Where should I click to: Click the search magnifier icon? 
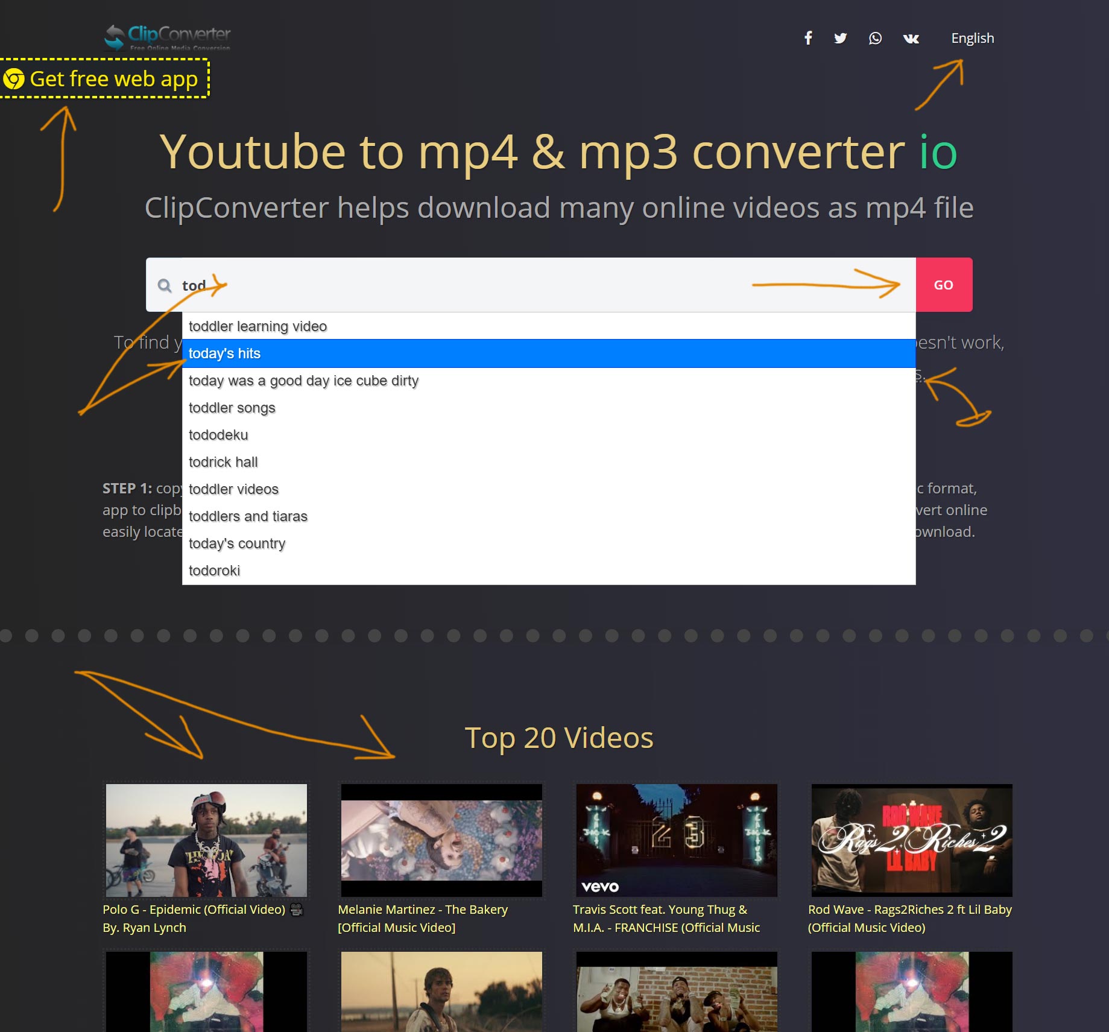pyautogui.click(x=165, y=285)
